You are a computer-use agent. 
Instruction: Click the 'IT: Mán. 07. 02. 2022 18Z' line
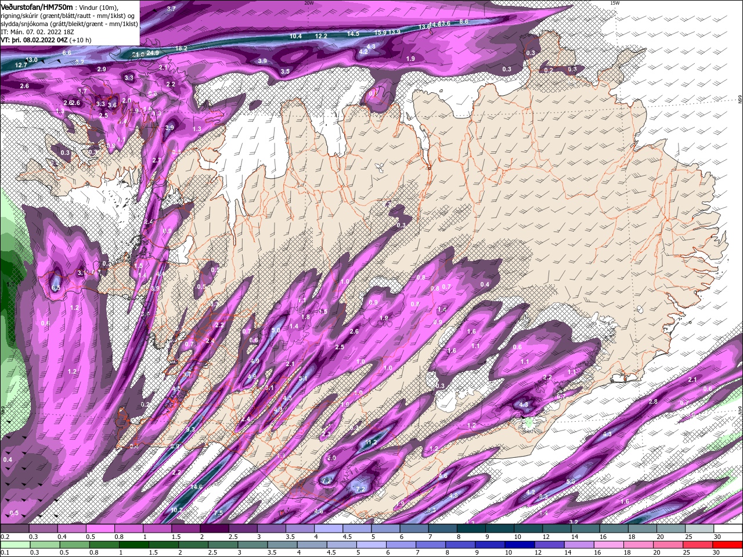tap(37, 32)
